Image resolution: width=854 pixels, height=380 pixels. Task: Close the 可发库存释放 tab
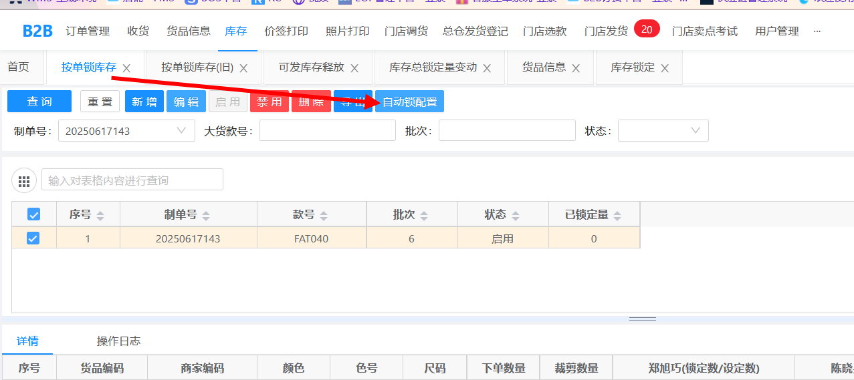tap(354, 68)
